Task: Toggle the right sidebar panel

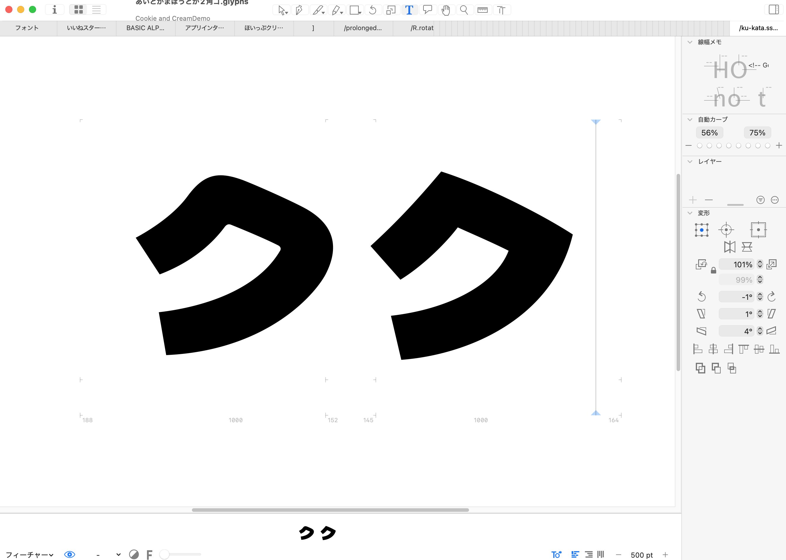Action: (x=774, y=10)
